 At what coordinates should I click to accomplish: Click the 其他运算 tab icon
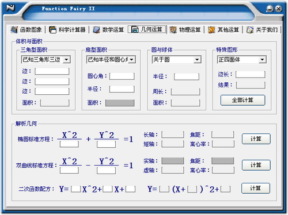(x=211, y=30)
